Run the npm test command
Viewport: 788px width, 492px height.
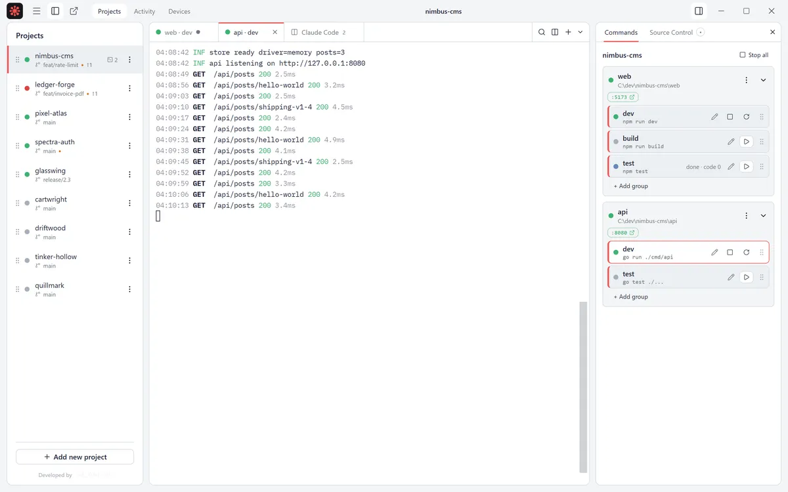click(x=747, y=167)
